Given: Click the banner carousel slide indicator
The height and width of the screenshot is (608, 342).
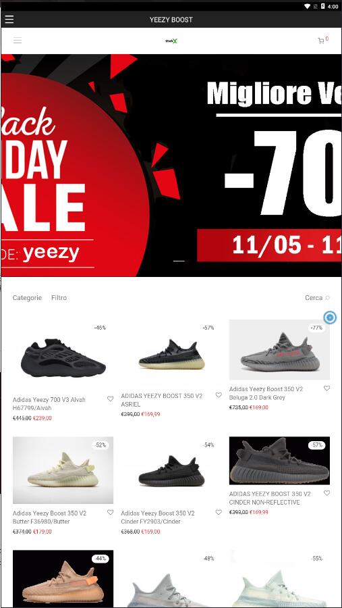Looking at the screenshot, I should [x=179, y=261].
